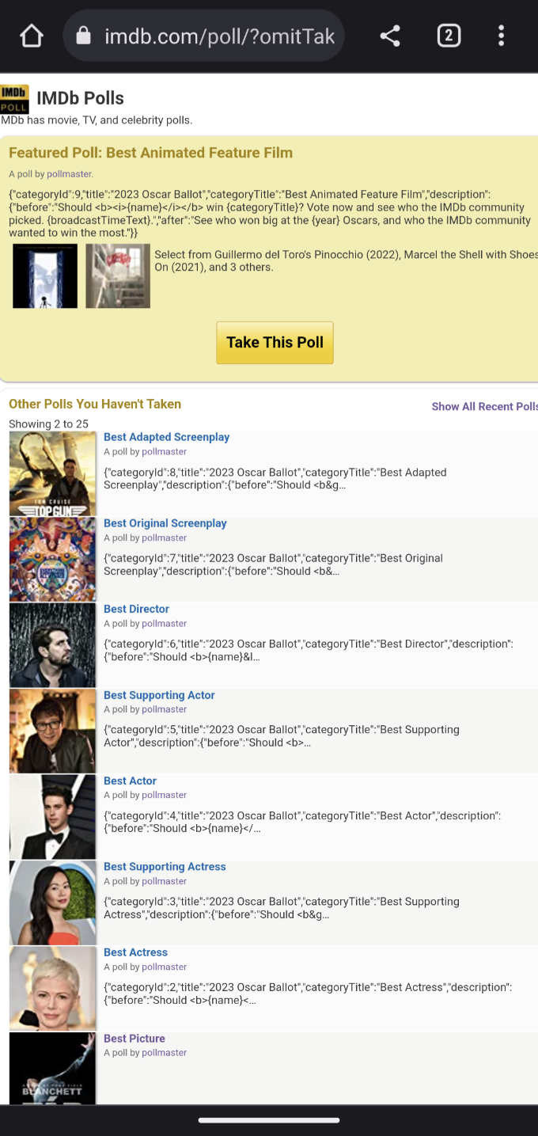The width and height of the screenshot is (538, 1136).
Task: Click the Pinocchio poster in featured poll
Action: [x=45, y=275]
